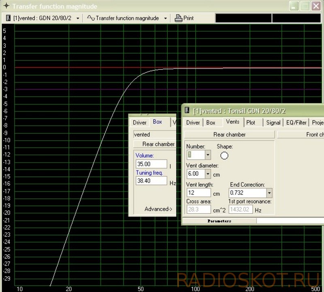Click the blue Tuning freq. label
Viewport: 324px width, 292px height.
pos(149,173)
